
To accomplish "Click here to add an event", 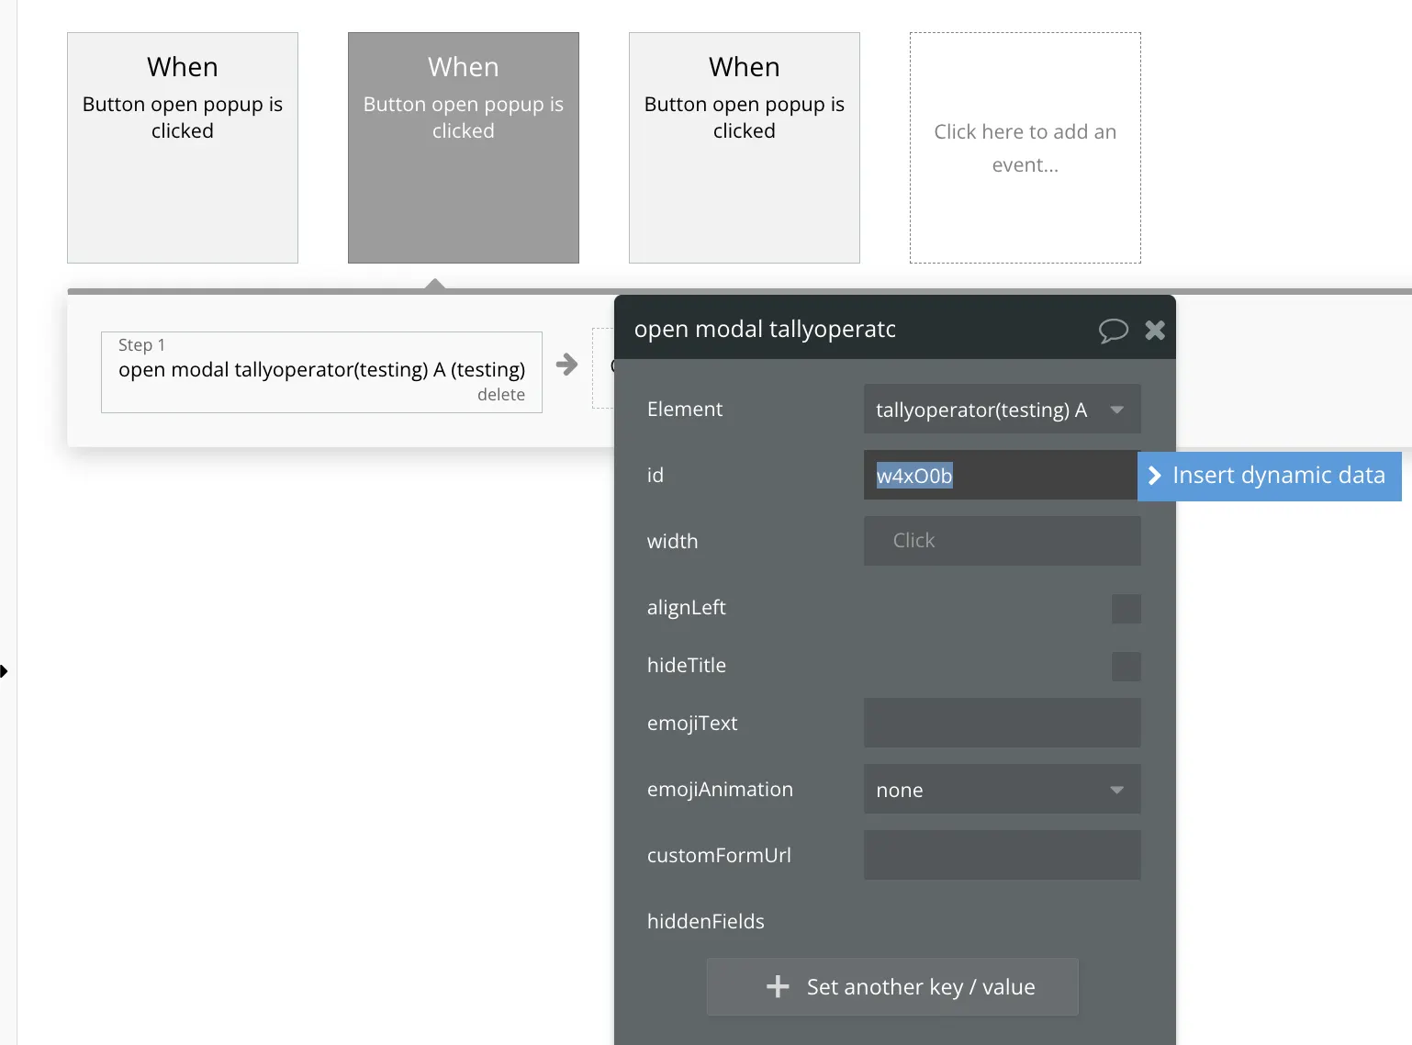I will (x=1025, y=148).
